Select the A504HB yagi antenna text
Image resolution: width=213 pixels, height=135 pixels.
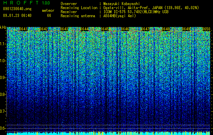(x=120, y=16)
